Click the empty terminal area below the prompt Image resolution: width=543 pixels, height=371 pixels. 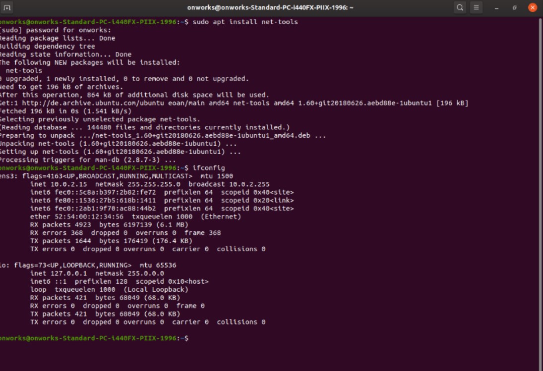coord(248,357)
